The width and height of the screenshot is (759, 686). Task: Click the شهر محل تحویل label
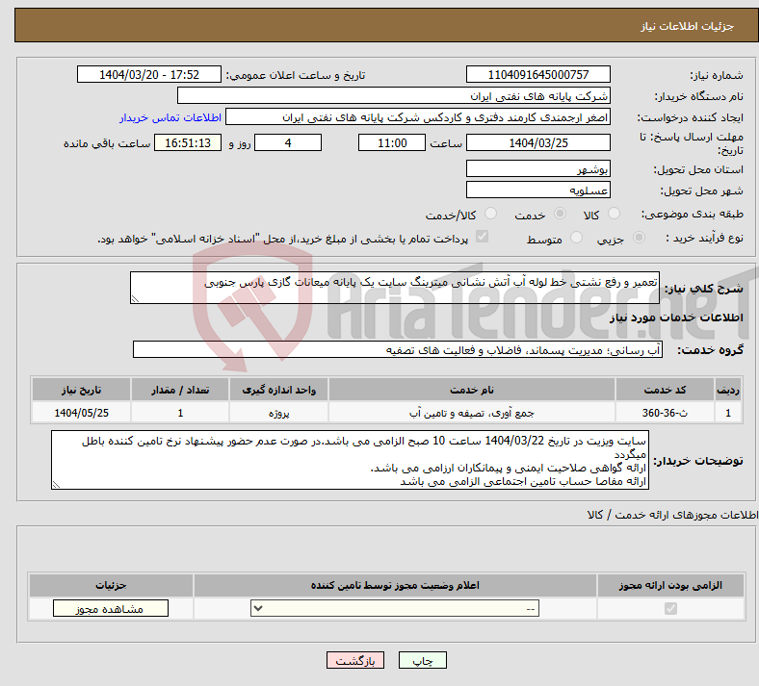pyautogui.click(x=701, y=191)
